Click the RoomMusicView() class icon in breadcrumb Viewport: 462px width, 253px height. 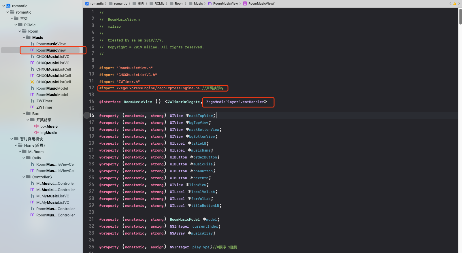click(245, 3)
